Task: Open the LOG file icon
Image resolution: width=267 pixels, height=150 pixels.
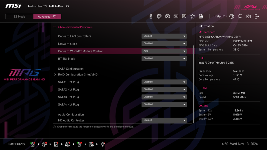Action: point(201,16)
